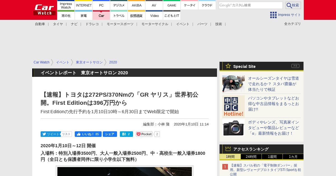Click the Facebook いいね！ button
This screenshot has height=176, width=336.
tap(88, 134)
